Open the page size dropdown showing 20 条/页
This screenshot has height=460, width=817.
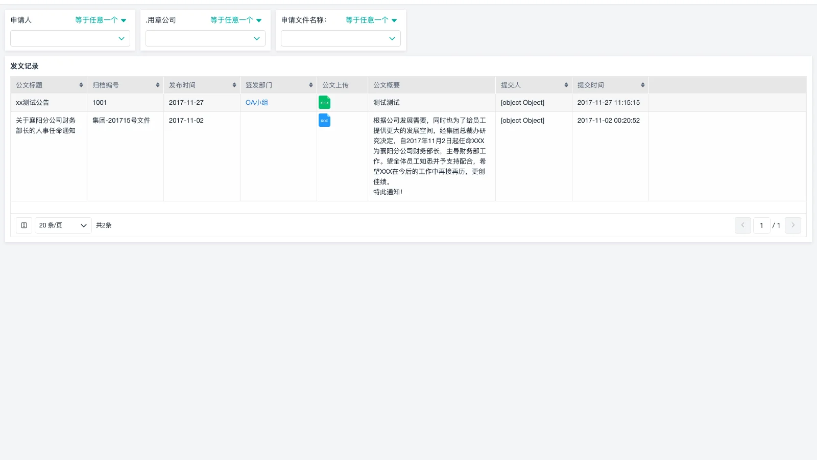[63, 225]
